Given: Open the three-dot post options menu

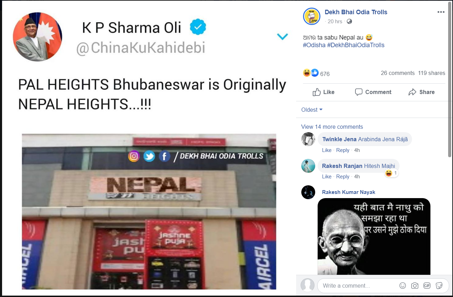Looking at the screenshot, I should (x=441, y=12).
